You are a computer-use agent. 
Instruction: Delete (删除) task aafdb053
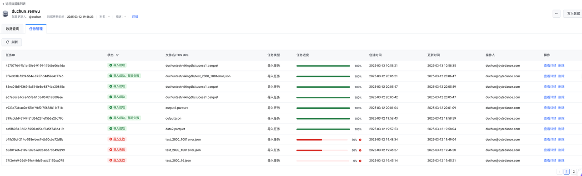tap(561, 129)
